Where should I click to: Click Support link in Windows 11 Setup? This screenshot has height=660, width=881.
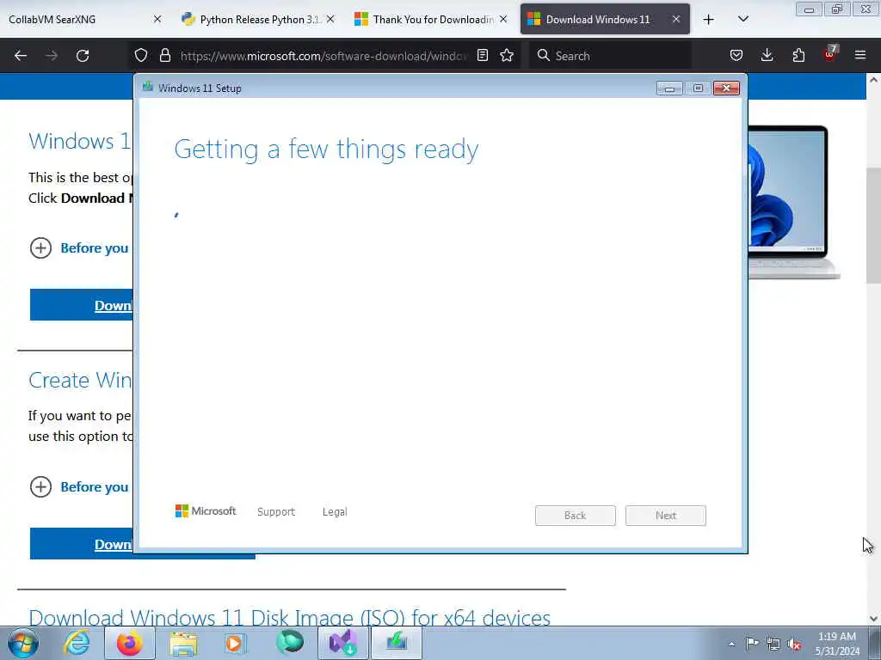tap(276, 512)
